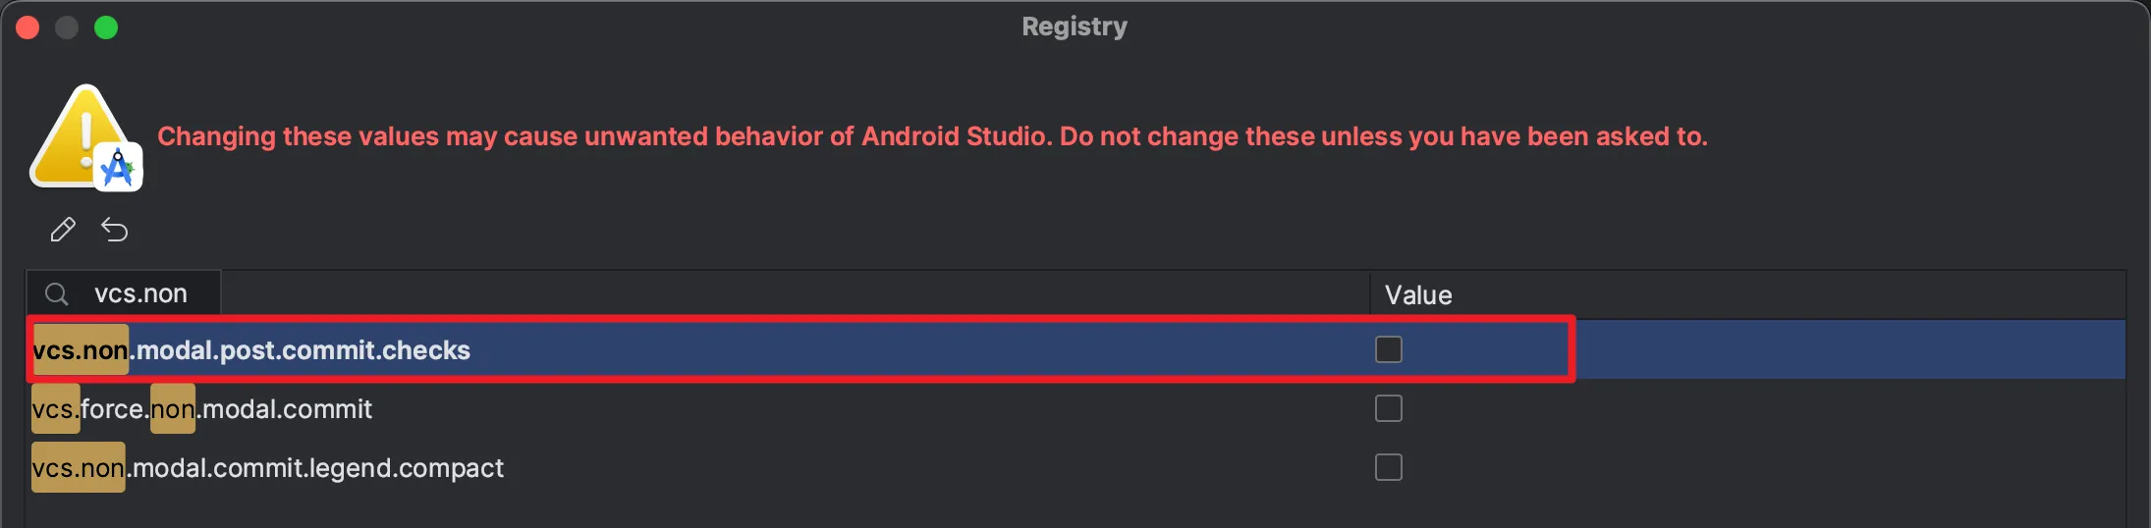The height and width of the screenshot is (528, 2151).
Task: Click the Revert to Default arrow icon
Action: [x=115, y=230]
